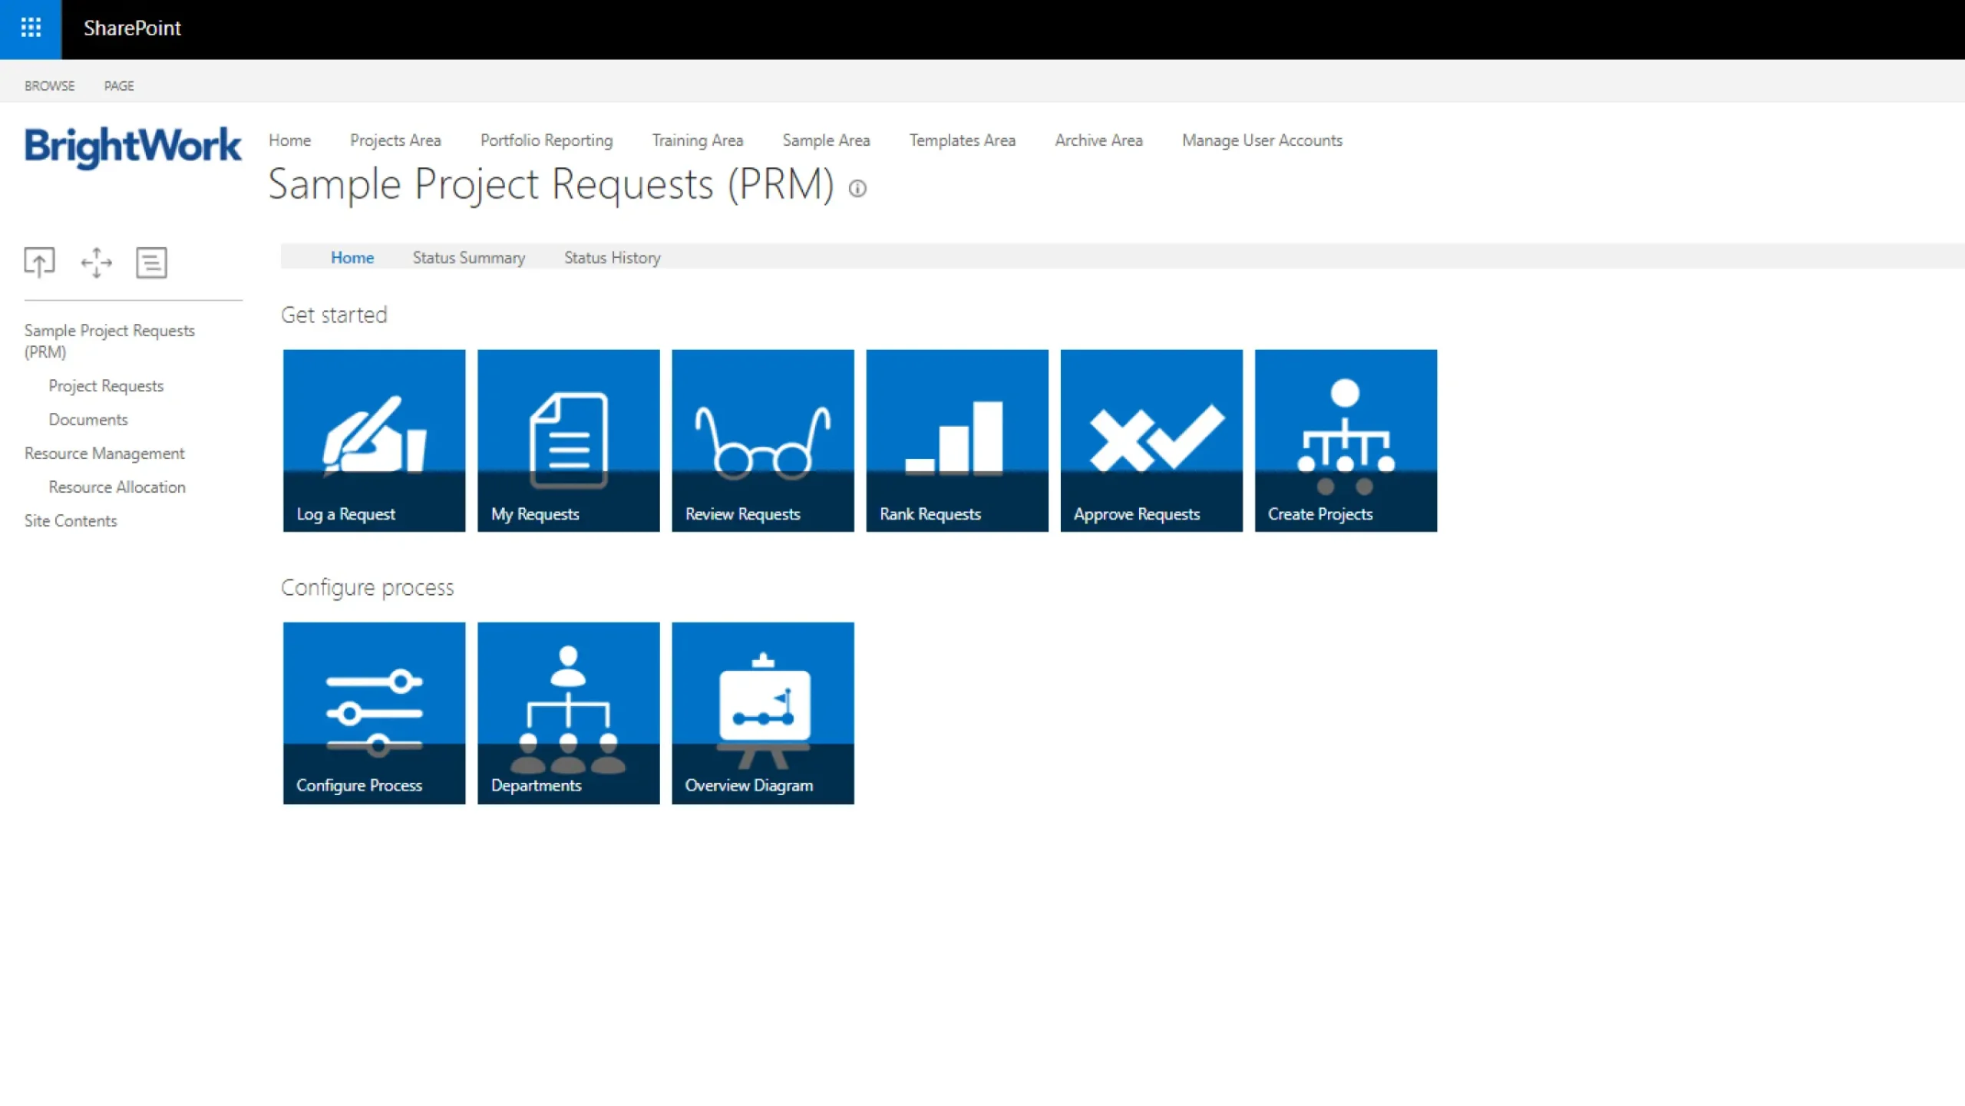Go to Home in top navigation
The image size is (1965, 1106).
click(x=289, y=140)
